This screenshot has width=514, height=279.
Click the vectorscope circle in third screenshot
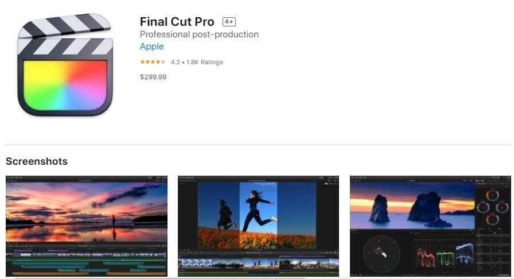click(381, 253)
